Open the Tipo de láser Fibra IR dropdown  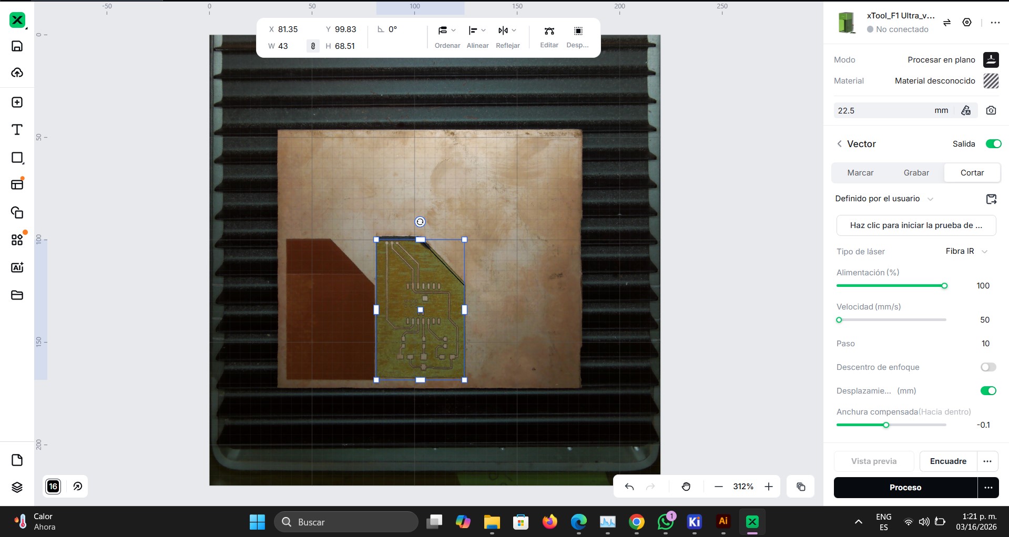click(x=966, y=251)
